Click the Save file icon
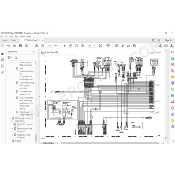The image size is (175, 175). 3,46
